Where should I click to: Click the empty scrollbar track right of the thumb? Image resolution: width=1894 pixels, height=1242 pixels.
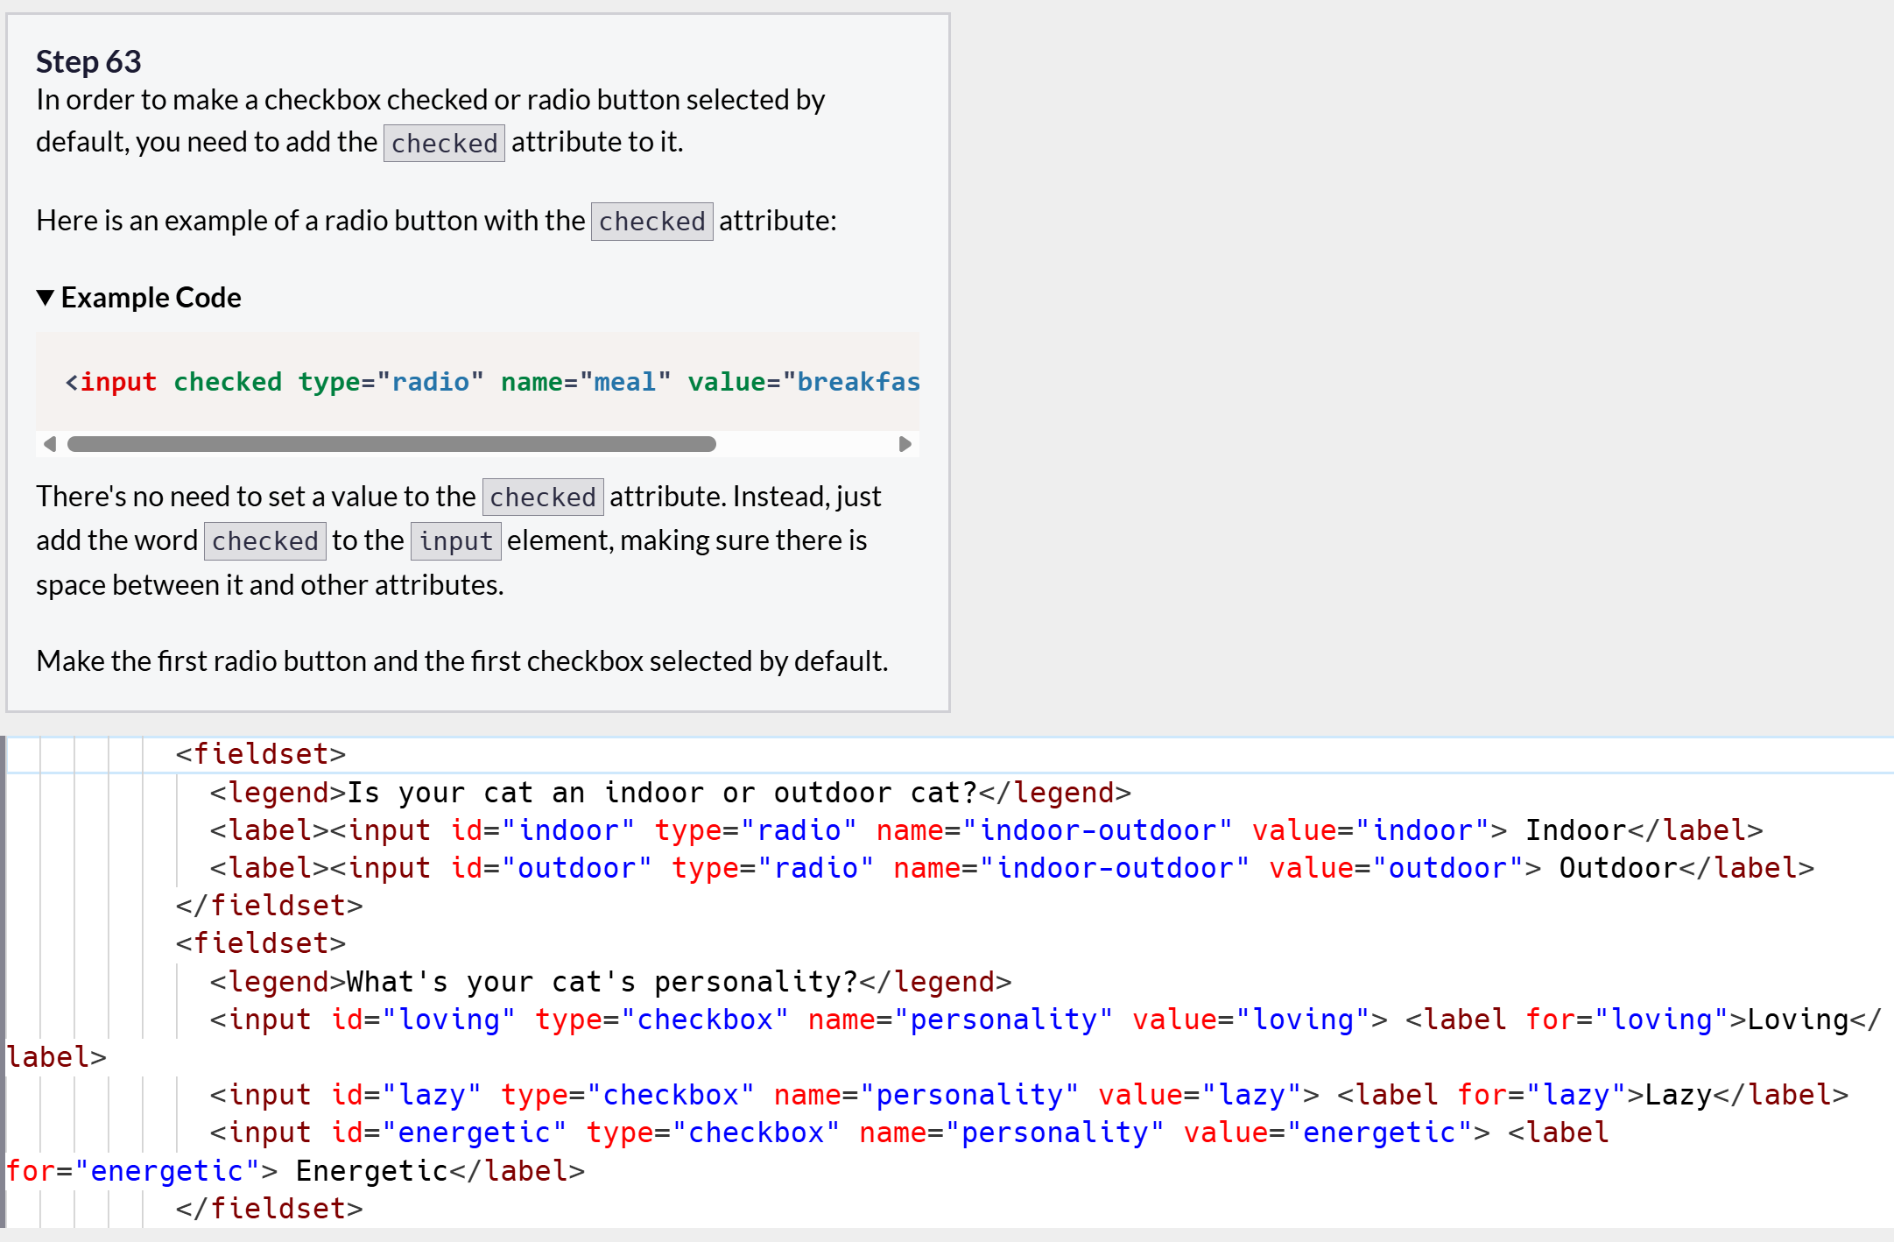coord(806,444)
